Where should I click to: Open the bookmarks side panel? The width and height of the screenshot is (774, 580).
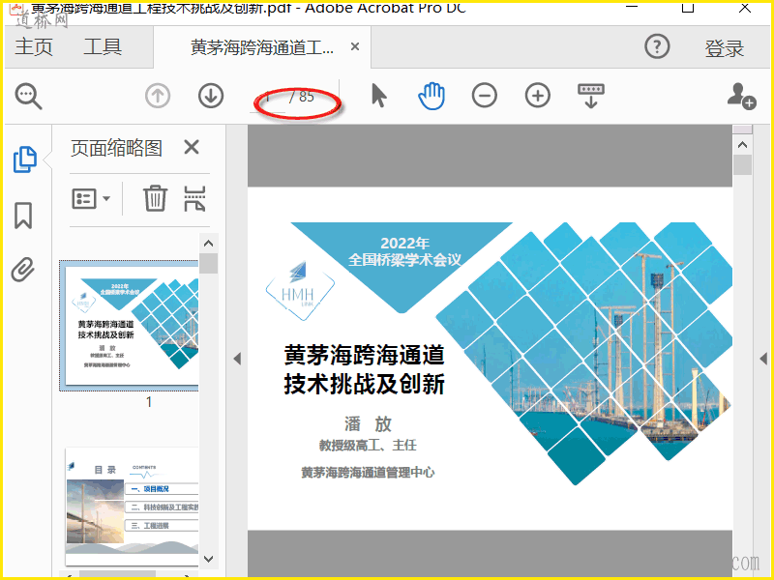(23, 216)
